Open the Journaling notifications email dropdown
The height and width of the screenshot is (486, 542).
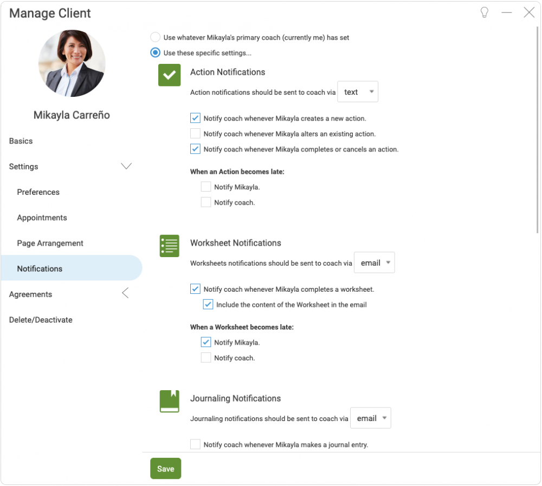coord(371,418)
